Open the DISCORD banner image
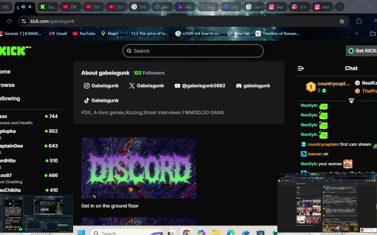Screen dimensions: 377x235 (138, 168)
